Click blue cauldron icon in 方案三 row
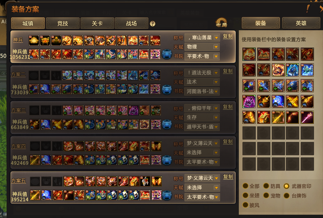 pos(167,125)
